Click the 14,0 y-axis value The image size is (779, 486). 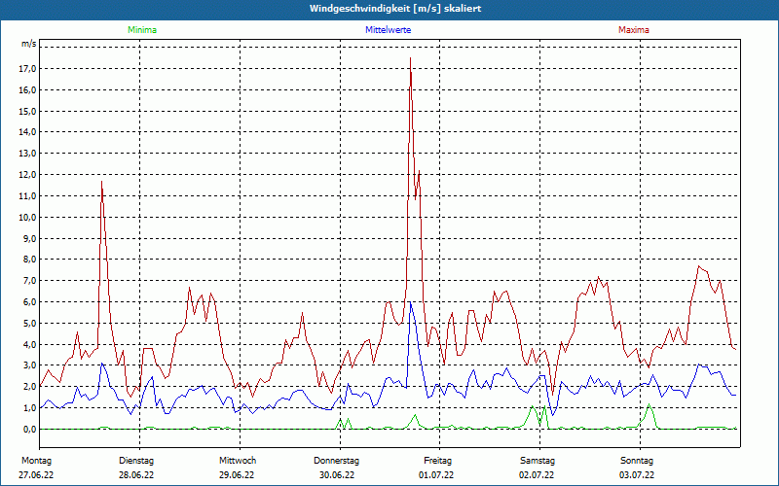tap(28, 132)
